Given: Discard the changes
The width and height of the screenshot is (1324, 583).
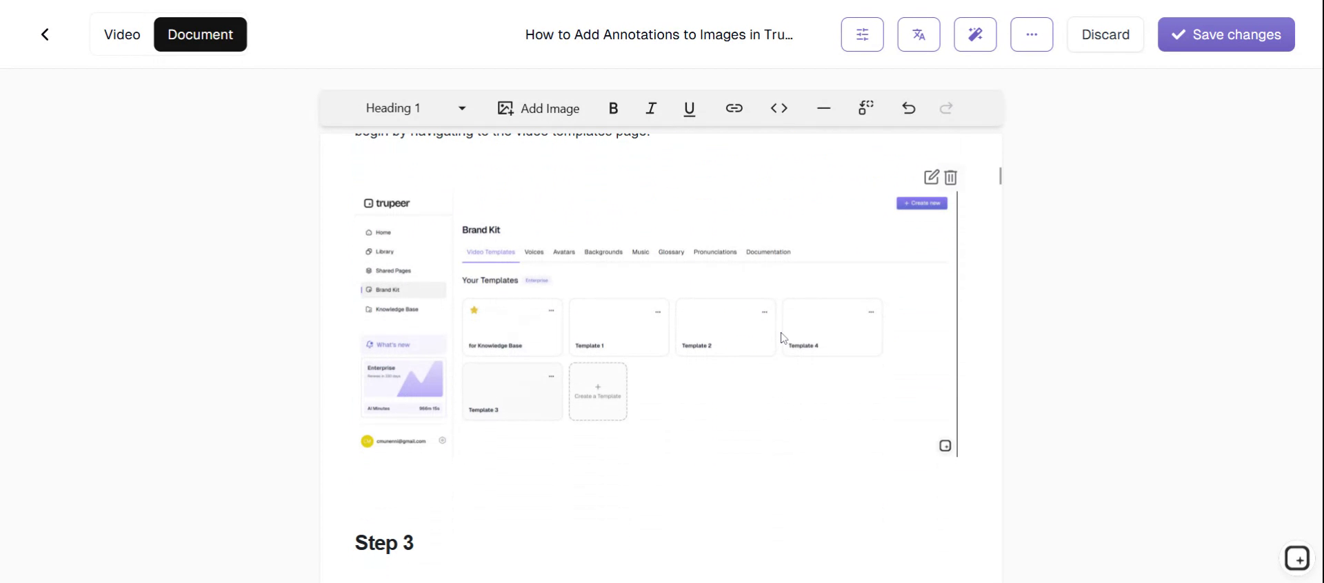Looking at the screenshot, I should point(1105,34).
